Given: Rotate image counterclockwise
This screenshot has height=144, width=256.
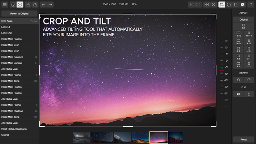Looking at the screenshot, I should point(238,80).
